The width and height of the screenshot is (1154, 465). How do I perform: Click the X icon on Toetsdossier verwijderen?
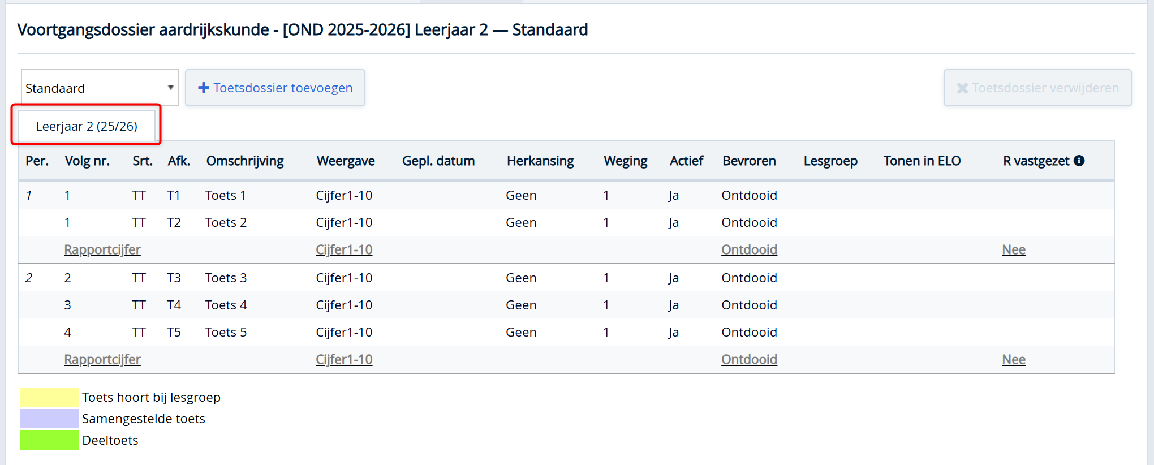(x=962, y=88)
